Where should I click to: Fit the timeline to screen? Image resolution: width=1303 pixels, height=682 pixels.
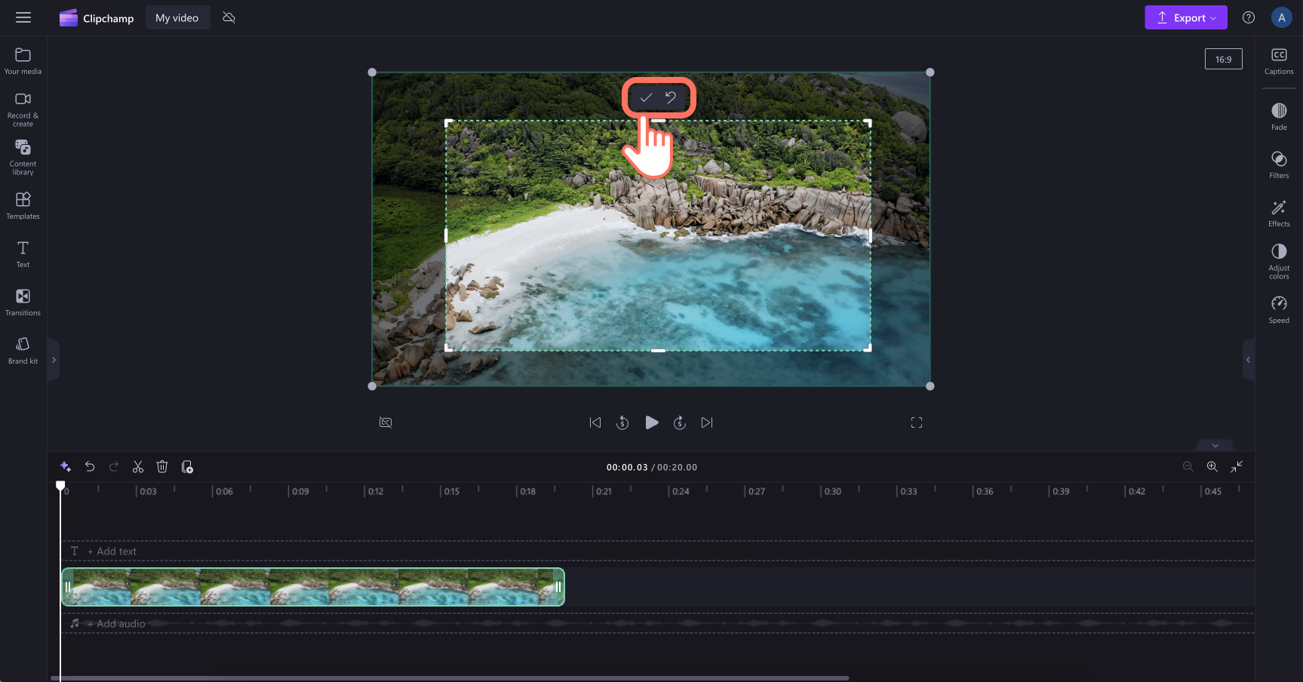click(1236, 467)
